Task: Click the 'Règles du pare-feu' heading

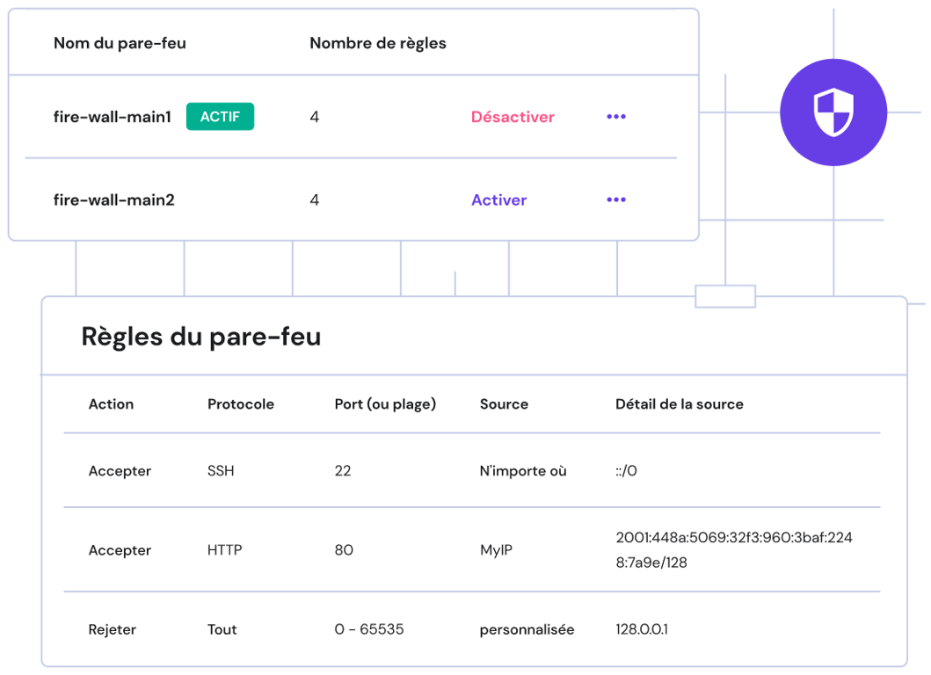Action: pos(200,337)
